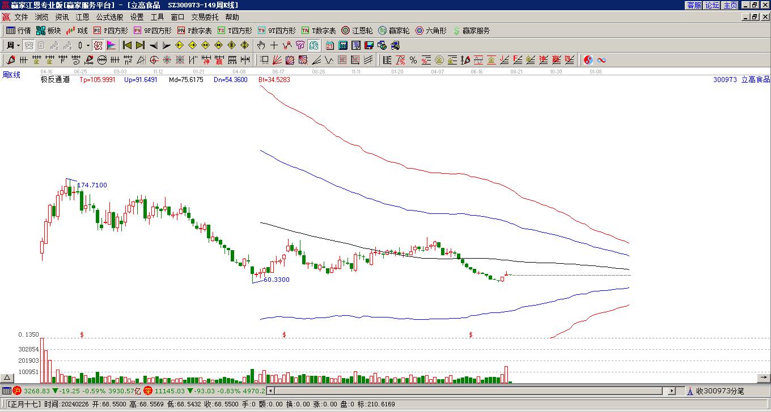This screenshot has height=412, width=771.
Task: Click the horizontal scrollbar right arrow
Action: 672,390
